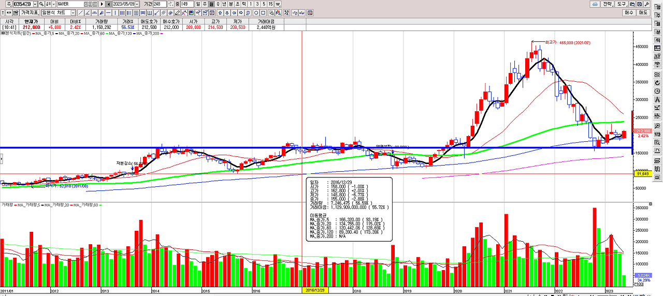The height and width of the screenshot is (296, 663).
Task: Click the '123' value display sidebar icon
Action: 657,134
